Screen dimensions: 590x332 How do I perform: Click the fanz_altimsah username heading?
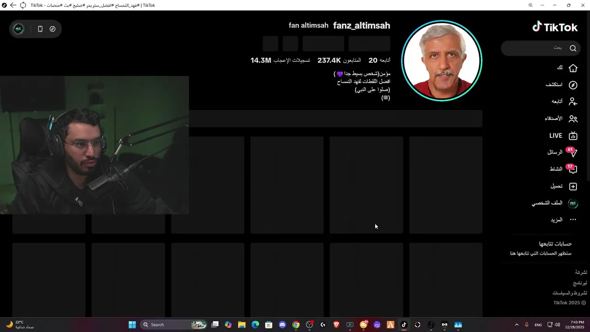coord(361,25)
